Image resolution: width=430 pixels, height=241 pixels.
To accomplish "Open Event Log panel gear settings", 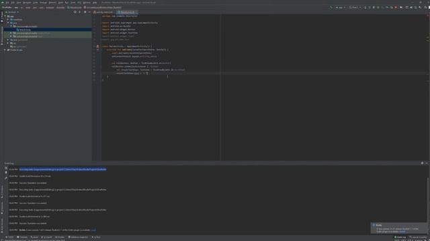I will coord(422,163).
